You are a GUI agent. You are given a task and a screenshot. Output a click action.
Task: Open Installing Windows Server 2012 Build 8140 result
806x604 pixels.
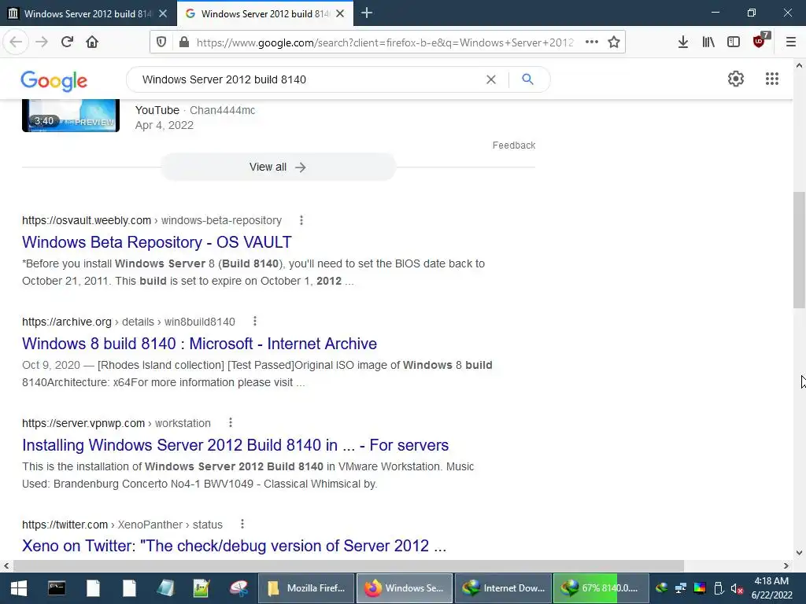235,445
